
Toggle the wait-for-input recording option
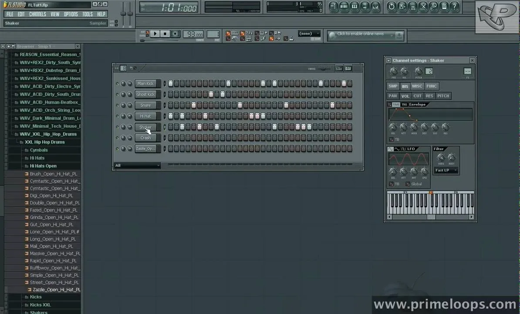point(243,39)
